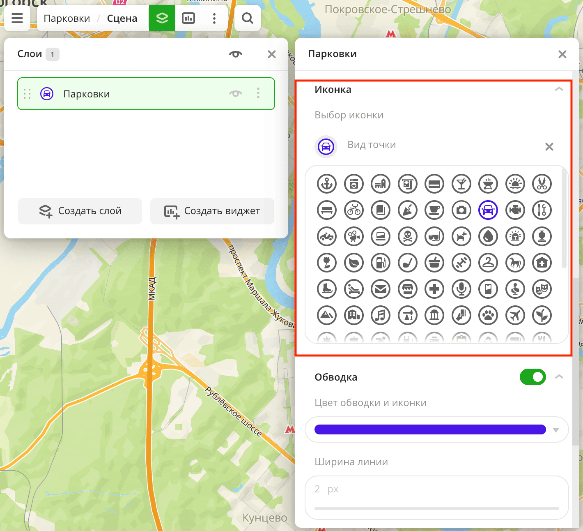This screenshot has width=583, height=531.
Task: Toggle the Обводка outline switch
Action: coord(533,377)
